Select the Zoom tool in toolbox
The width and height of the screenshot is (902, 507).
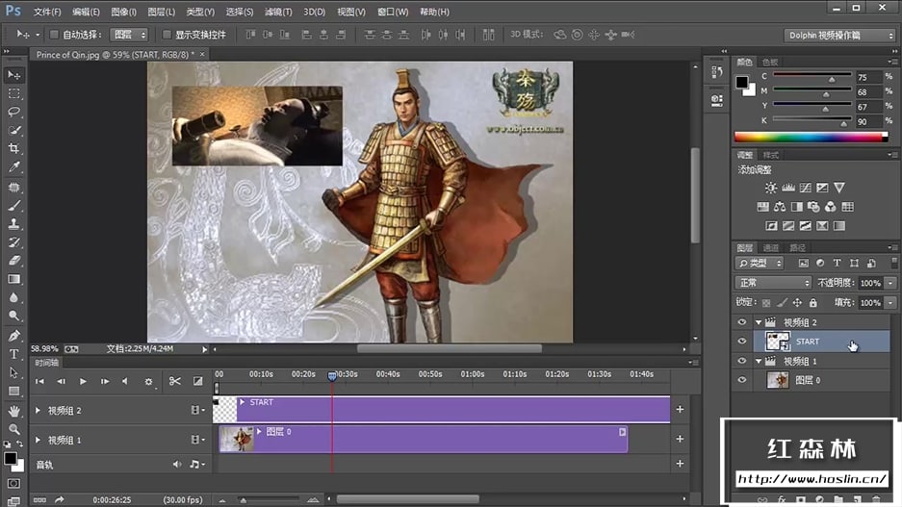[x=13, y=429]
